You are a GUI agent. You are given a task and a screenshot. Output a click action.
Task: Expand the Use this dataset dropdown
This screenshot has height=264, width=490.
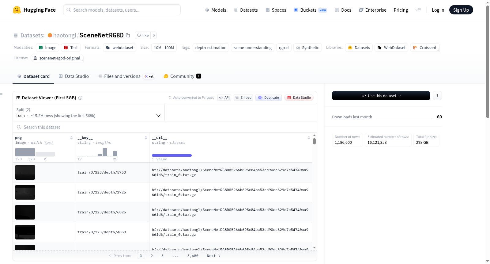click(x=381, y=96)
